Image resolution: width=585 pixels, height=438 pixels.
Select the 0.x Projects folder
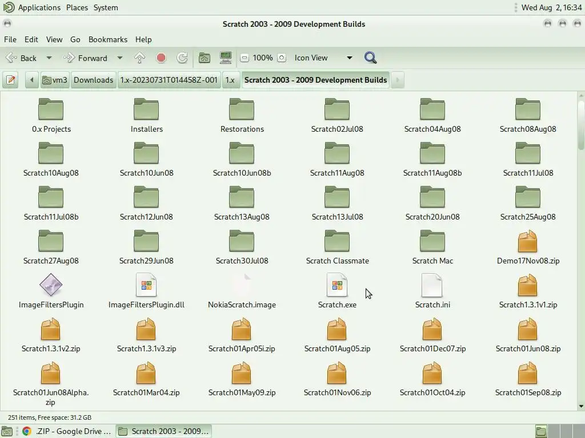tap(51, 116)
